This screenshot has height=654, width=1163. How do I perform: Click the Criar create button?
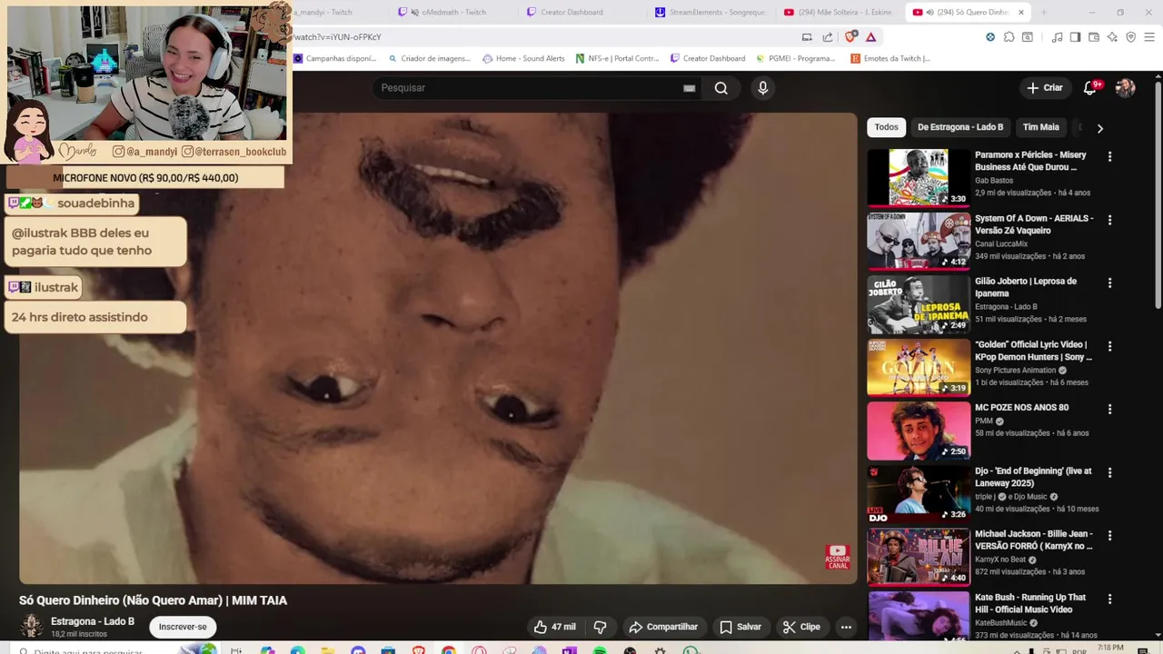pyautogui.click(x=1044, y=88)
